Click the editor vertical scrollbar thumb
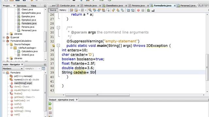The width and height of the screenshot is (209, 117). pos(207,67)
